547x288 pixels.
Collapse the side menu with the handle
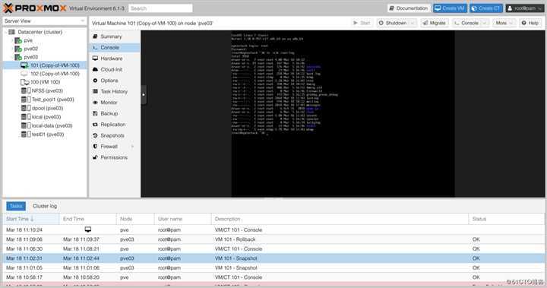point(144,94)
